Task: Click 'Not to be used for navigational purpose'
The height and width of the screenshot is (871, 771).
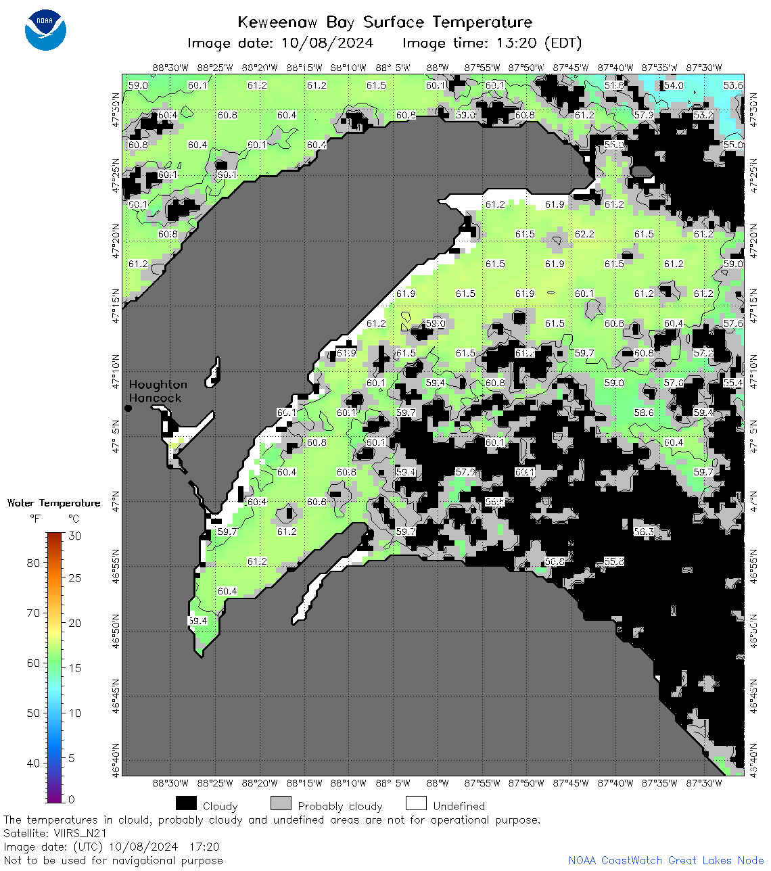Action: [113, 860]
